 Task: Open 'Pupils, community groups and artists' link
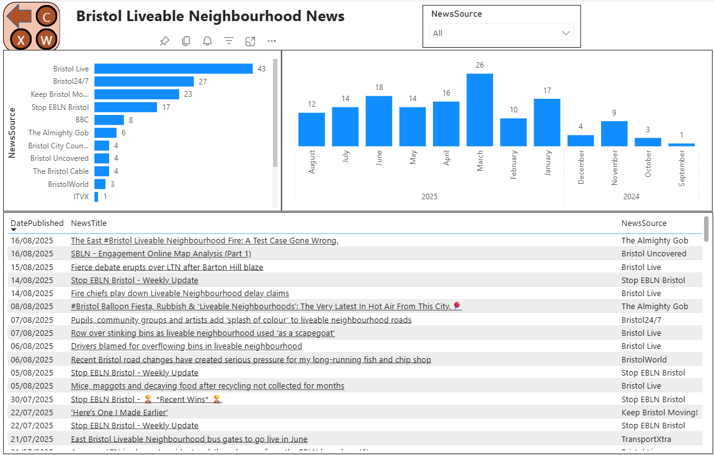pyautogui.click(x=241, y=320)
